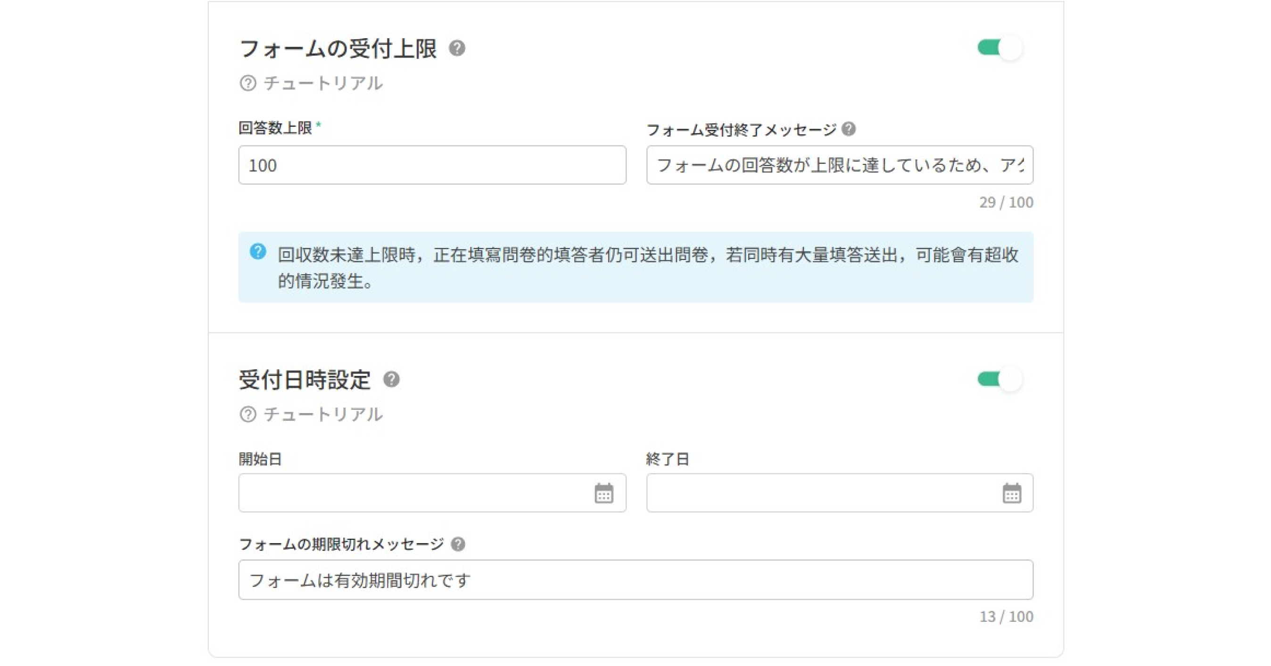
Task: Click help icon beside フォームの受付上限 heading
Action: (x=457, y=49)
